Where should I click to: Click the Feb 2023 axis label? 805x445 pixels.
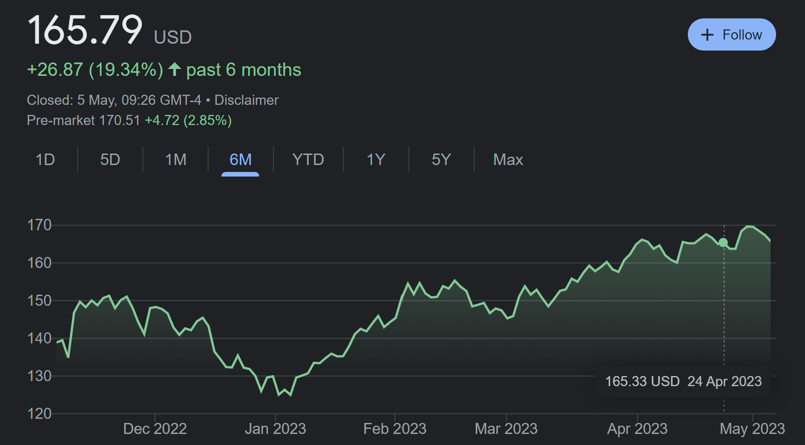[395, 428]
